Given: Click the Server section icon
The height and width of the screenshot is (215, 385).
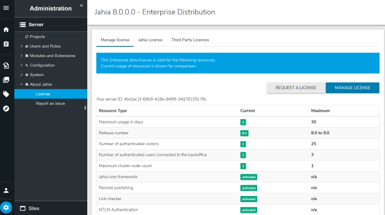Looking at the screenshot, I should pyautogui.click(x=23, y=25).
